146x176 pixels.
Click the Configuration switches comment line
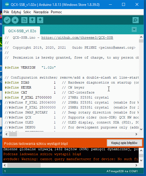coord(72,77)
